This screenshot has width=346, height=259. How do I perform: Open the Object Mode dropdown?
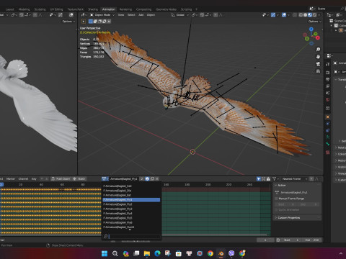coord(102,15)
